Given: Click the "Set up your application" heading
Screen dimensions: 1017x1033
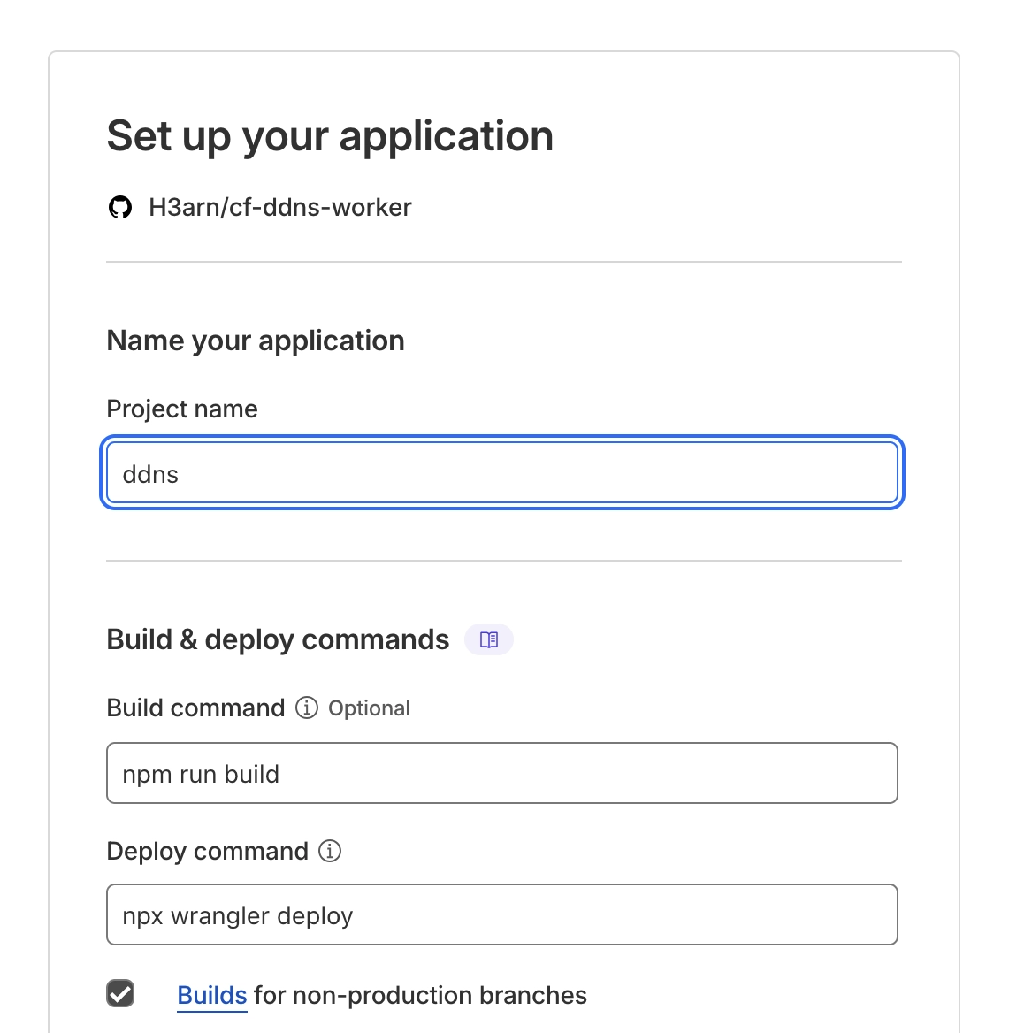Looking at the screenshot, I should 330,136.
